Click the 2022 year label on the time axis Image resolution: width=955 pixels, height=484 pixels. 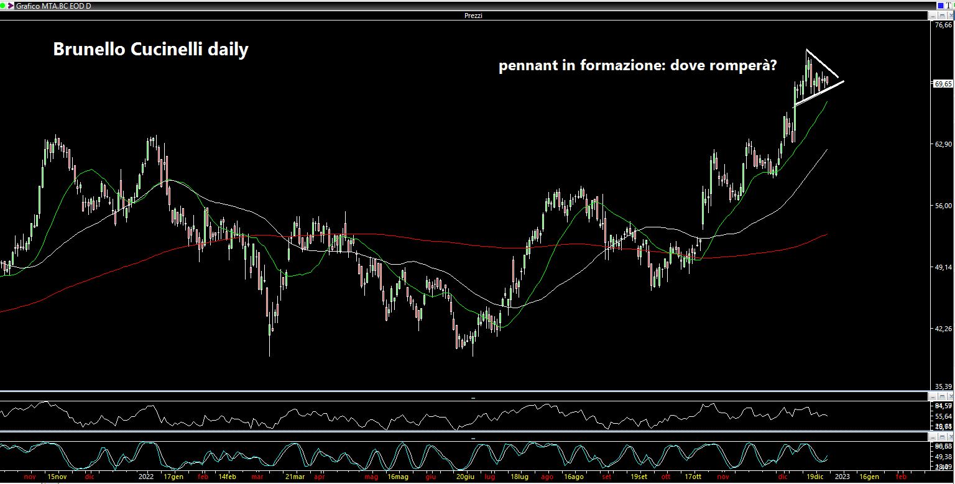click(145, 477)
